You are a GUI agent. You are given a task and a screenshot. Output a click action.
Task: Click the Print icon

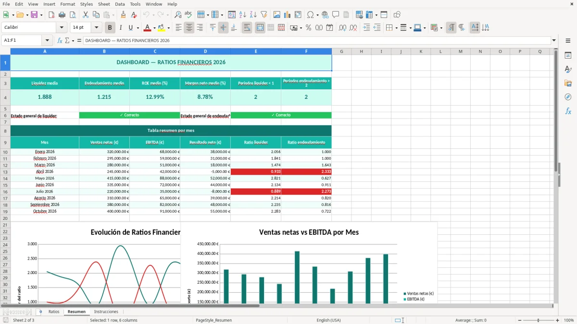[62, 15]
